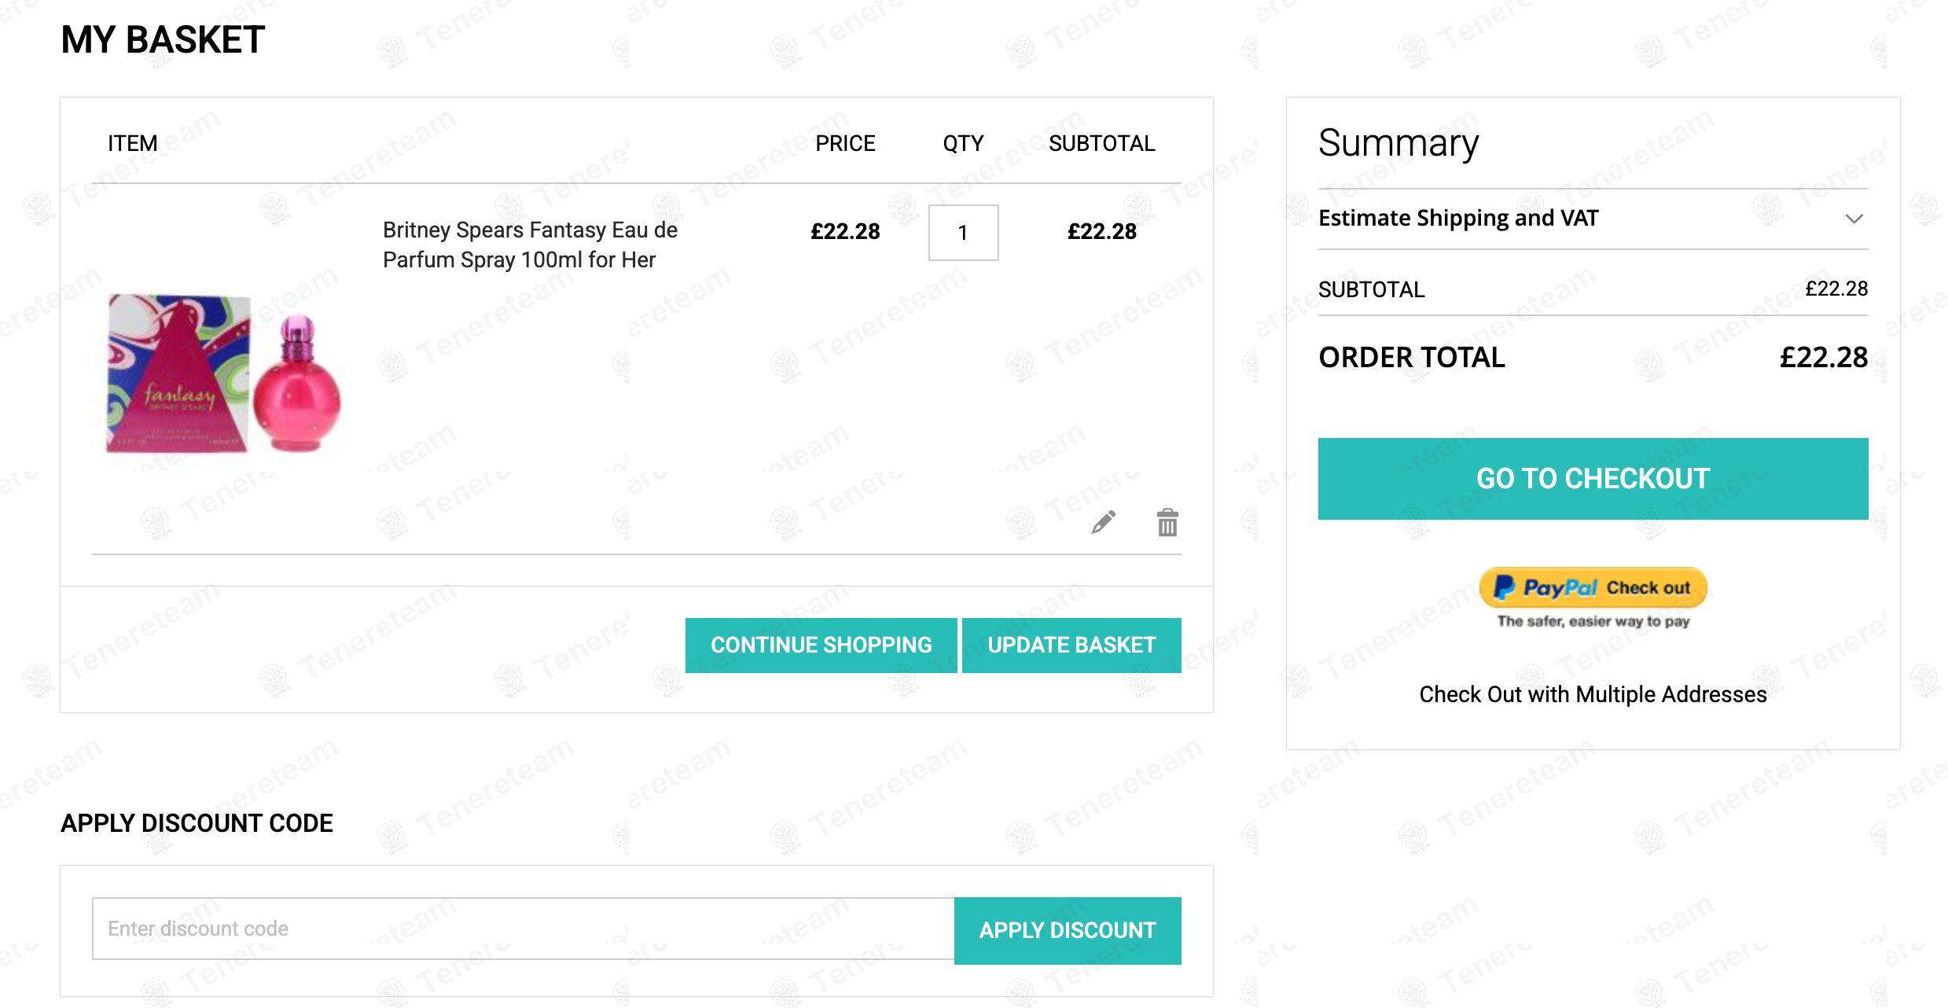This screenshot has height=1008, width=1948.
Task: Click GO TO CHECKOUT button
Action: click(x=1593, y=478)
